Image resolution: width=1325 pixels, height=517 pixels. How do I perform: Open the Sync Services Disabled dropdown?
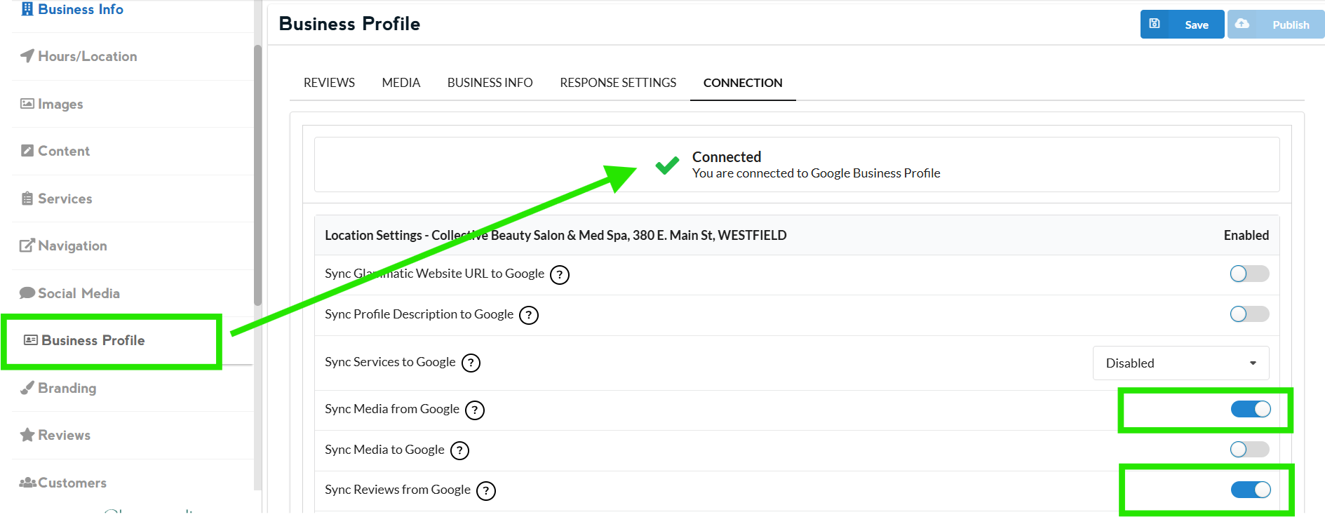pyautogui.click(x=1181, y=363)
